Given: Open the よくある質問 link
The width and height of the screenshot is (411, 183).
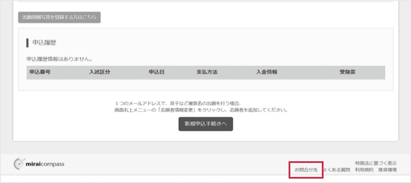Looking at the screenshot, I should pyautogui.click(x=337, y=169).
